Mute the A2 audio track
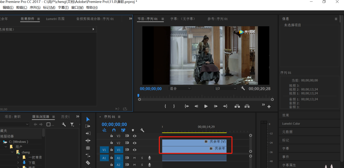Viewport: 344px width, 168px height. click(x=134, y=165)
